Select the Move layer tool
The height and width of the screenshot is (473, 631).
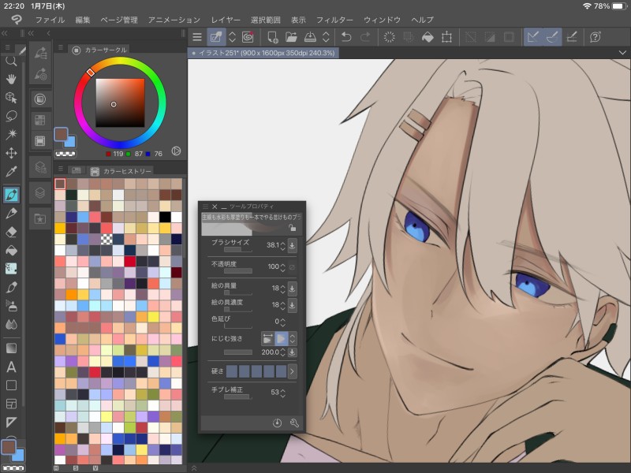coord(11,153)
